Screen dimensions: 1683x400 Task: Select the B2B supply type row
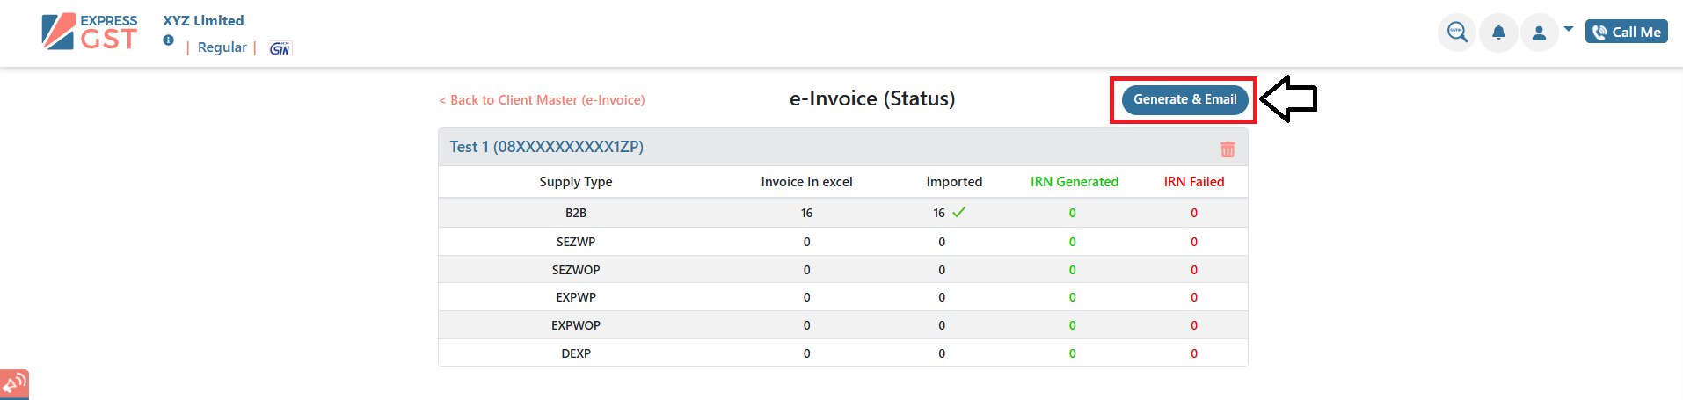pos(843,213)
